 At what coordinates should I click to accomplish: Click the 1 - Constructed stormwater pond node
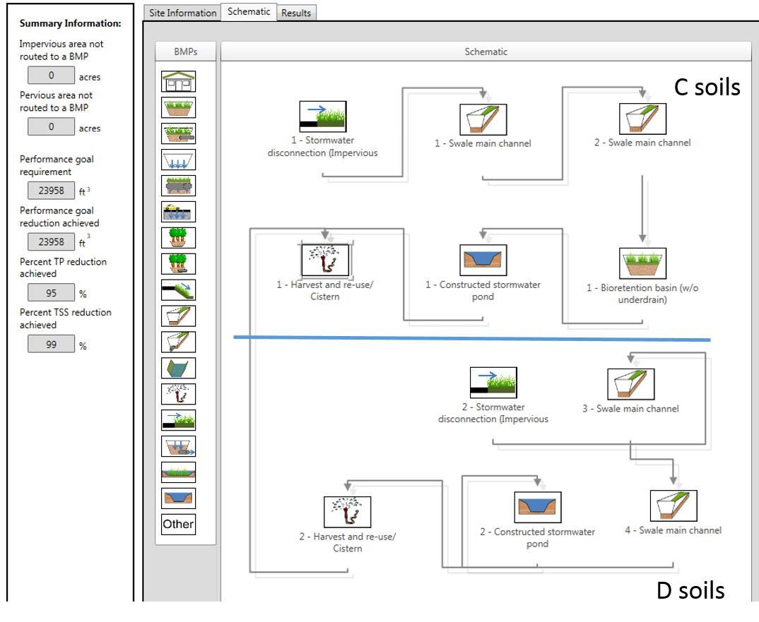point(483,260)
